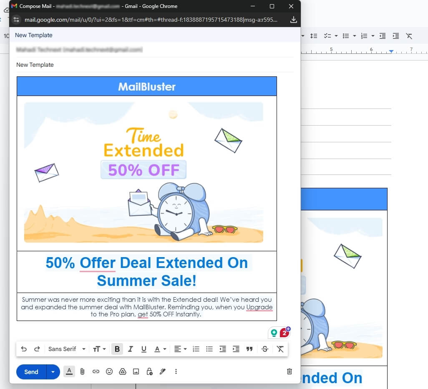428x389 pixels.
Task: Click bulleted list icon in Docs toolbar
Action: coord(345,36)
